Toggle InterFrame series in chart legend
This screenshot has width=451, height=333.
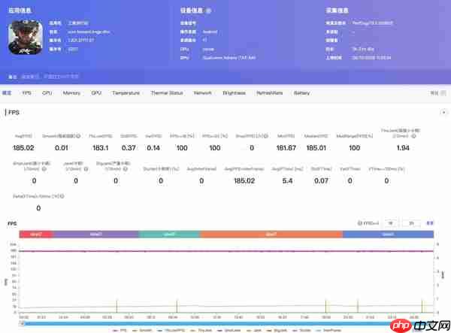328,331
